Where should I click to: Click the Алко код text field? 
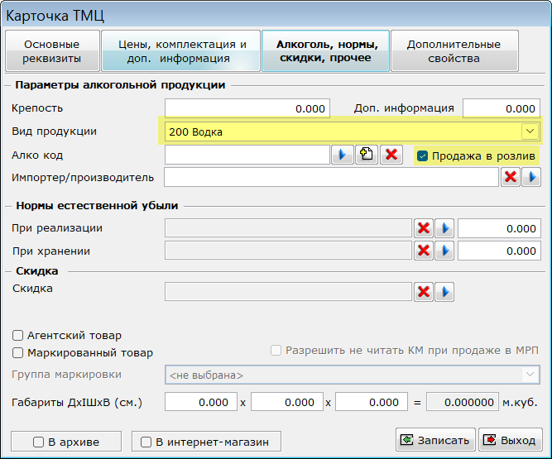click(x=247, y=155)
